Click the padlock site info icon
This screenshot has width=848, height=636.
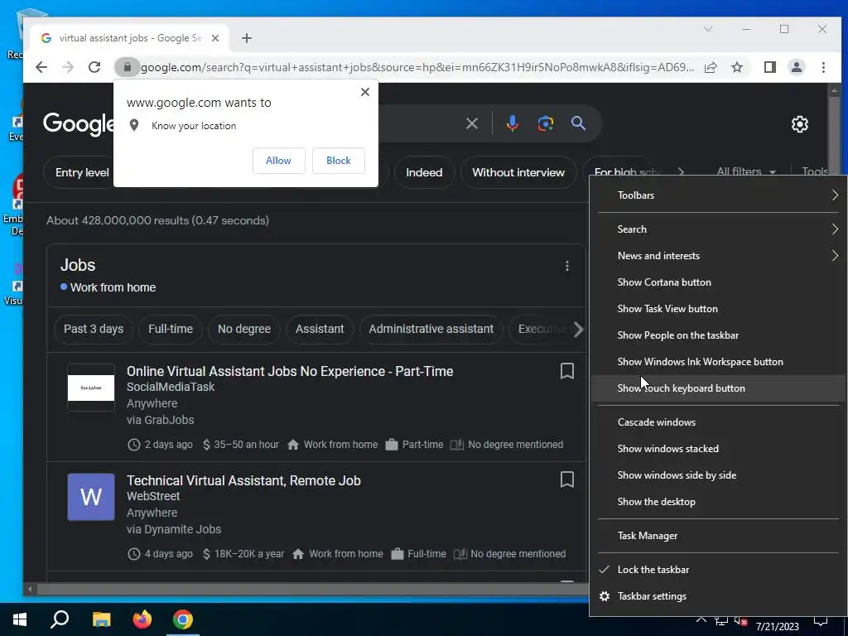[127, 67]
